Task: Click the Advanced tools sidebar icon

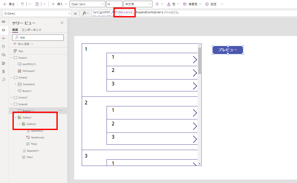Action: click(4, 71)
